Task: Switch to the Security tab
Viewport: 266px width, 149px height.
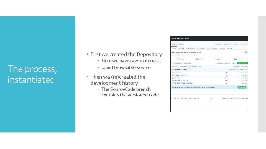Action: pos(214,48)
